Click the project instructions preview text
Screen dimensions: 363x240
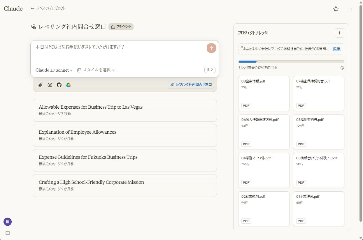click(285, 49)
